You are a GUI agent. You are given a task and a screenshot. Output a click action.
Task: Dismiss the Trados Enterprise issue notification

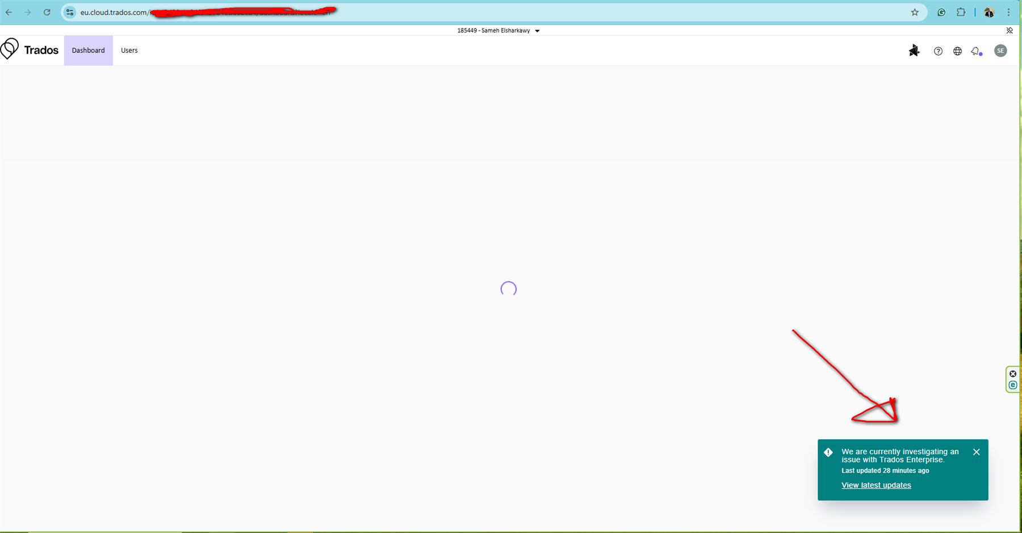(977, 452)
